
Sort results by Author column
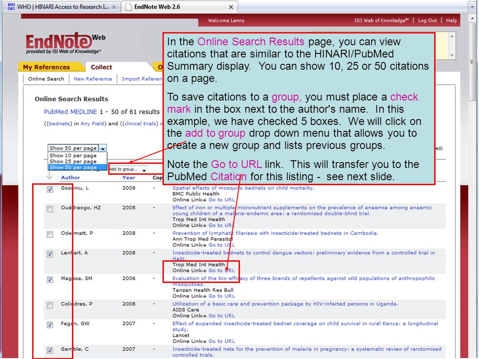coord(70,177)
